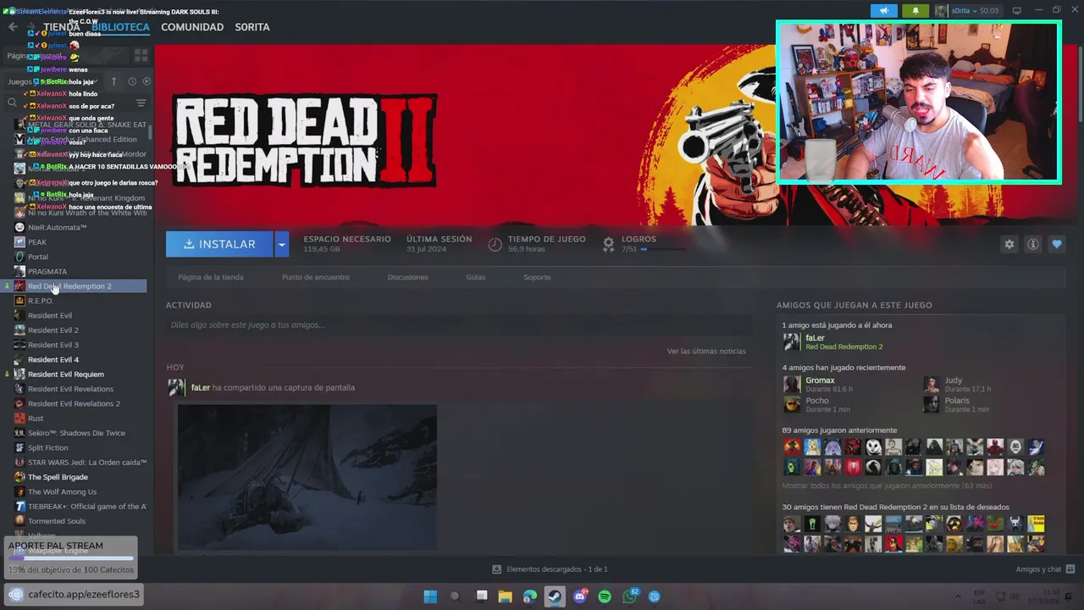Select Resident Evil Requiem in library

pos(66,374)
